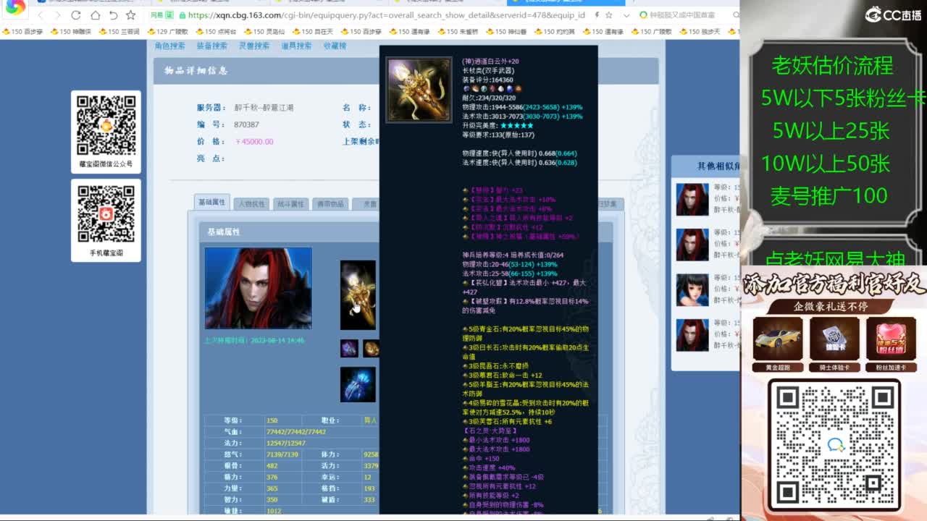Click the large QR code in stream overlay
This screenshot has width=927, height=521.
tap(834, 444)
